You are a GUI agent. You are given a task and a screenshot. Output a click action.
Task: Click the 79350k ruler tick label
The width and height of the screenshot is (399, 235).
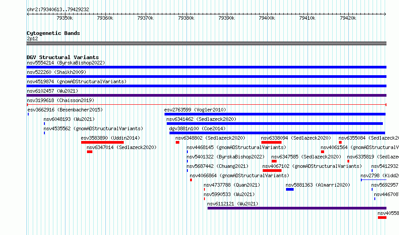65,18
